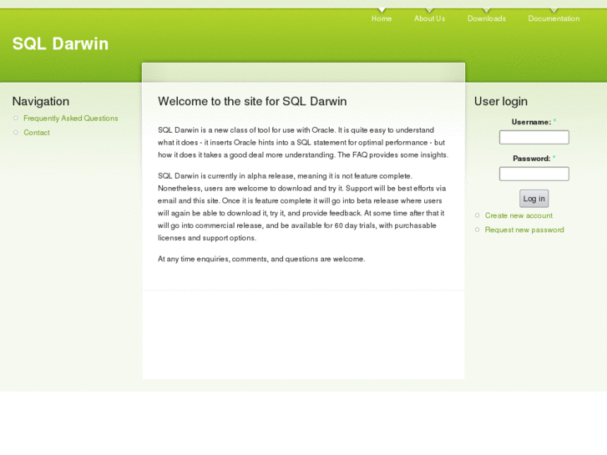Click the Password: label
607x455 pixels.
click(x=532, y=159)
